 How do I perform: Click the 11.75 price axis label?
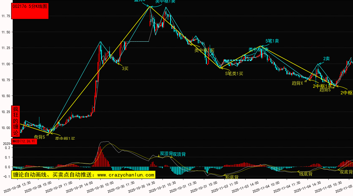(x=6, y=16)
